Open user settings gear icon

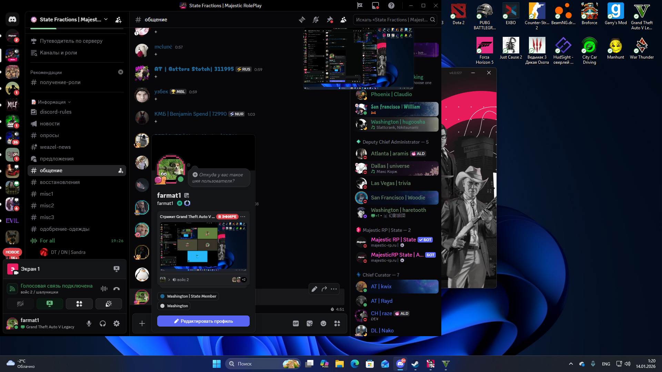point(117,323)
